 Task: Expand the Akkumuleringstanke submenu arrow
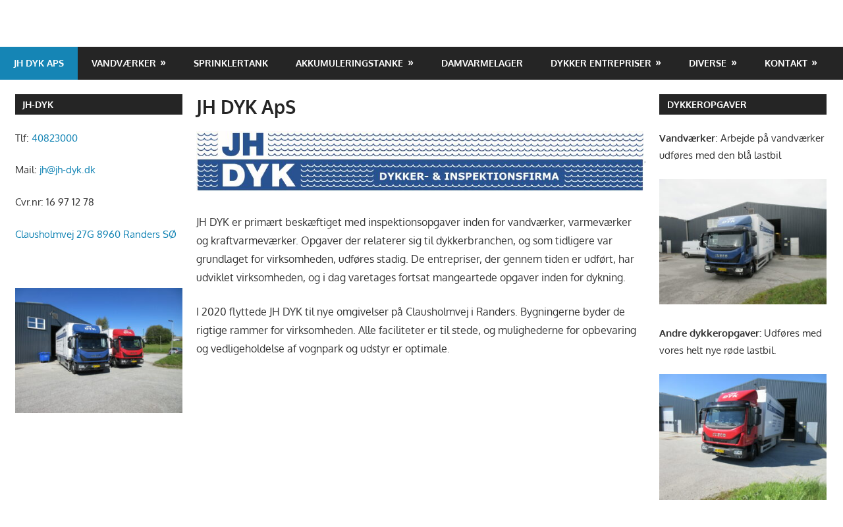point(410,63)
